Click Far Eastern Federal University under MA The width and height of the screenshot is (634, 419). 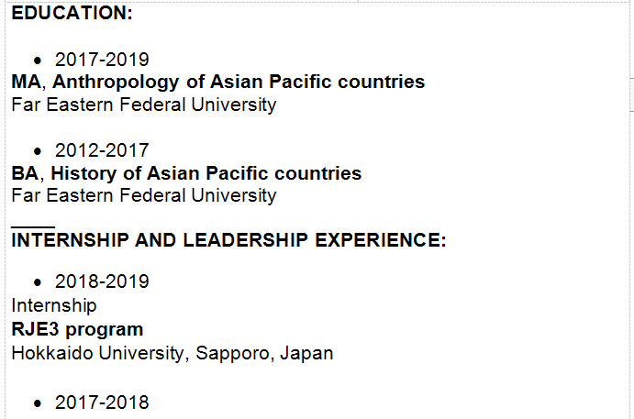[143, 104]
